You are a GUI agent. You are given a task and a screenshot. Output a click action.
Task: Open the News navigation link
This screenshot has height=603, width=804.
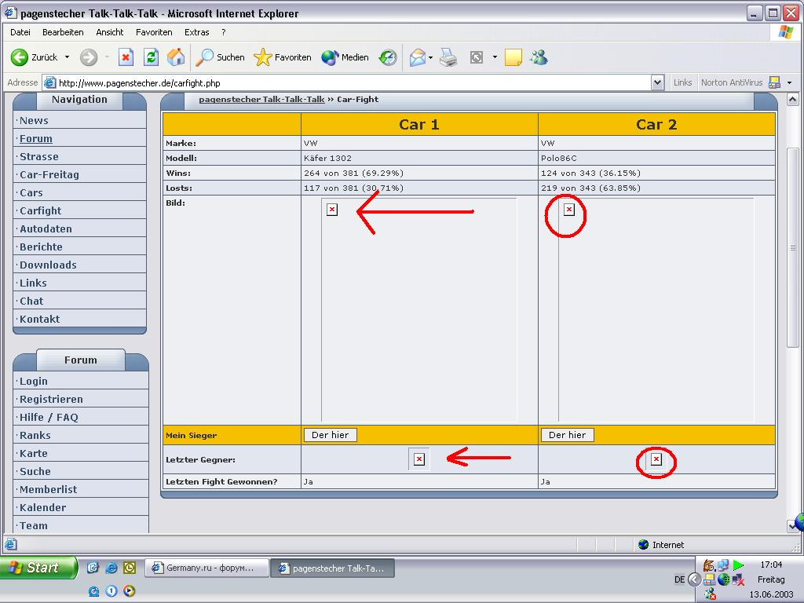[34, 120]
